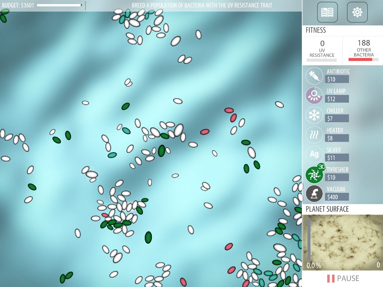
Task: Open the Planet Surface thumbnail
Action: point(343,242)
